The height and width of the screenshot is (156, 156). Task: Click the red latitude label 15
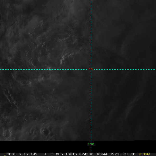(91, 69)
